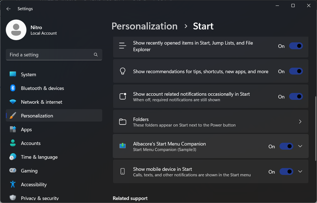Image resolution: width=317 pixels, height=203 pixels.
Task: Click the Gaming controller icon
Action: tap(13, 170)
